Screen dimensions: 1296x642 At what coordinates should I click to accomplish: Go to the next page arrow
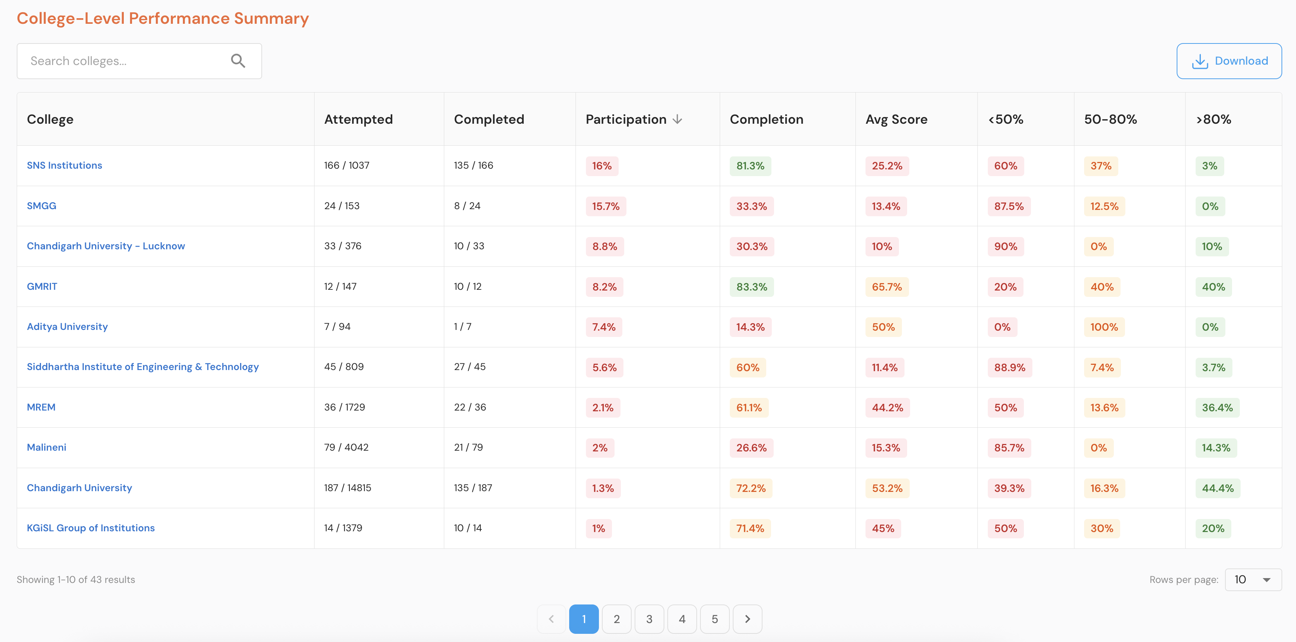click(x=747, y=619)
